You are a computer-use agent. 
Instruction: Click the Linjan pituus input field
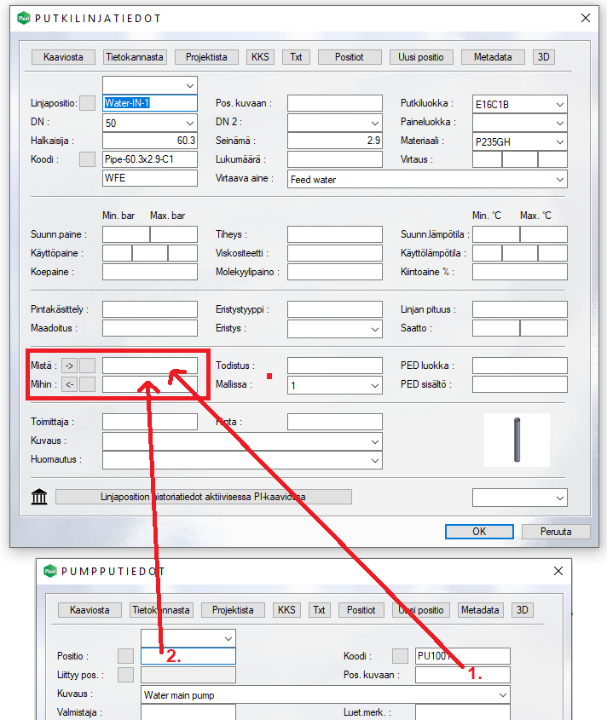tap(520, 309)
